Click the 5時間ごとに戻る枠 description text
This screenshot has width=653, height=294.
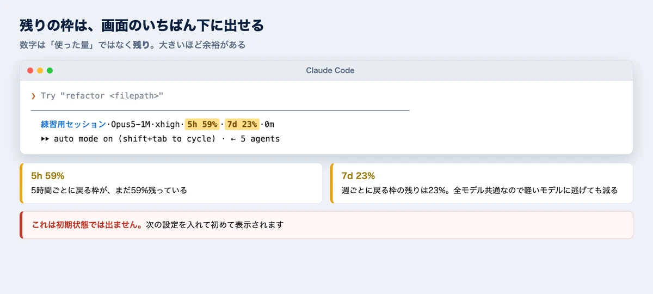[109, 191]
